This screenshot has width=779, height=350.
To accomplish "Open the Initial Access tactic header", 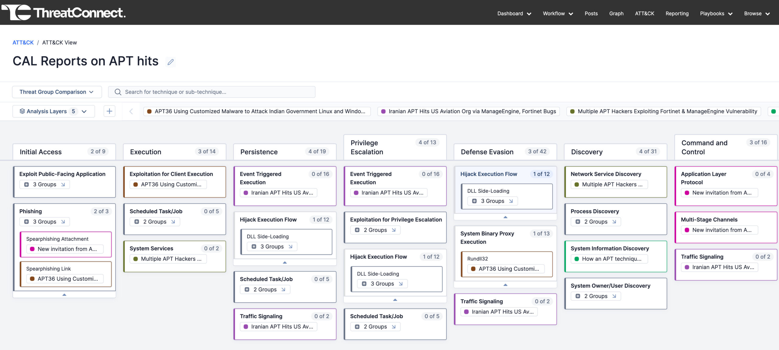I will [x=64, y=152].
